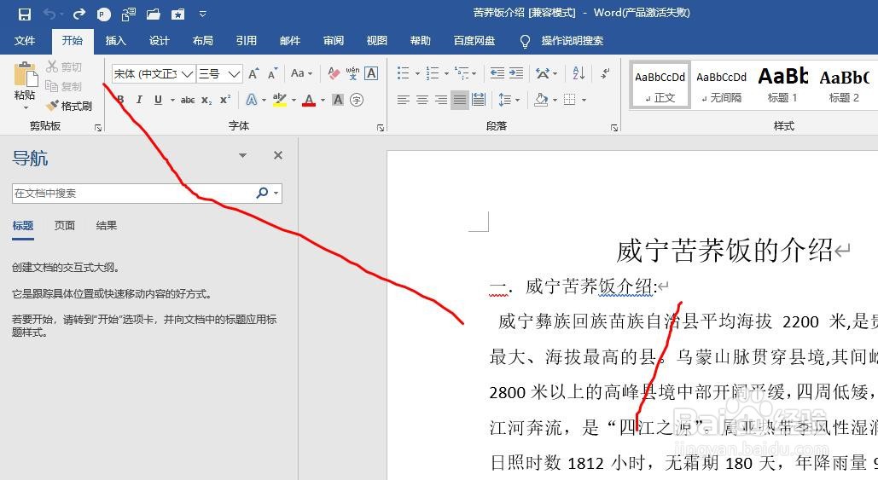The height and width of the screenshot is (480, 878).
Task: Decrease paragraph indent
Action: pyautogui.click(x=497, y=73)
